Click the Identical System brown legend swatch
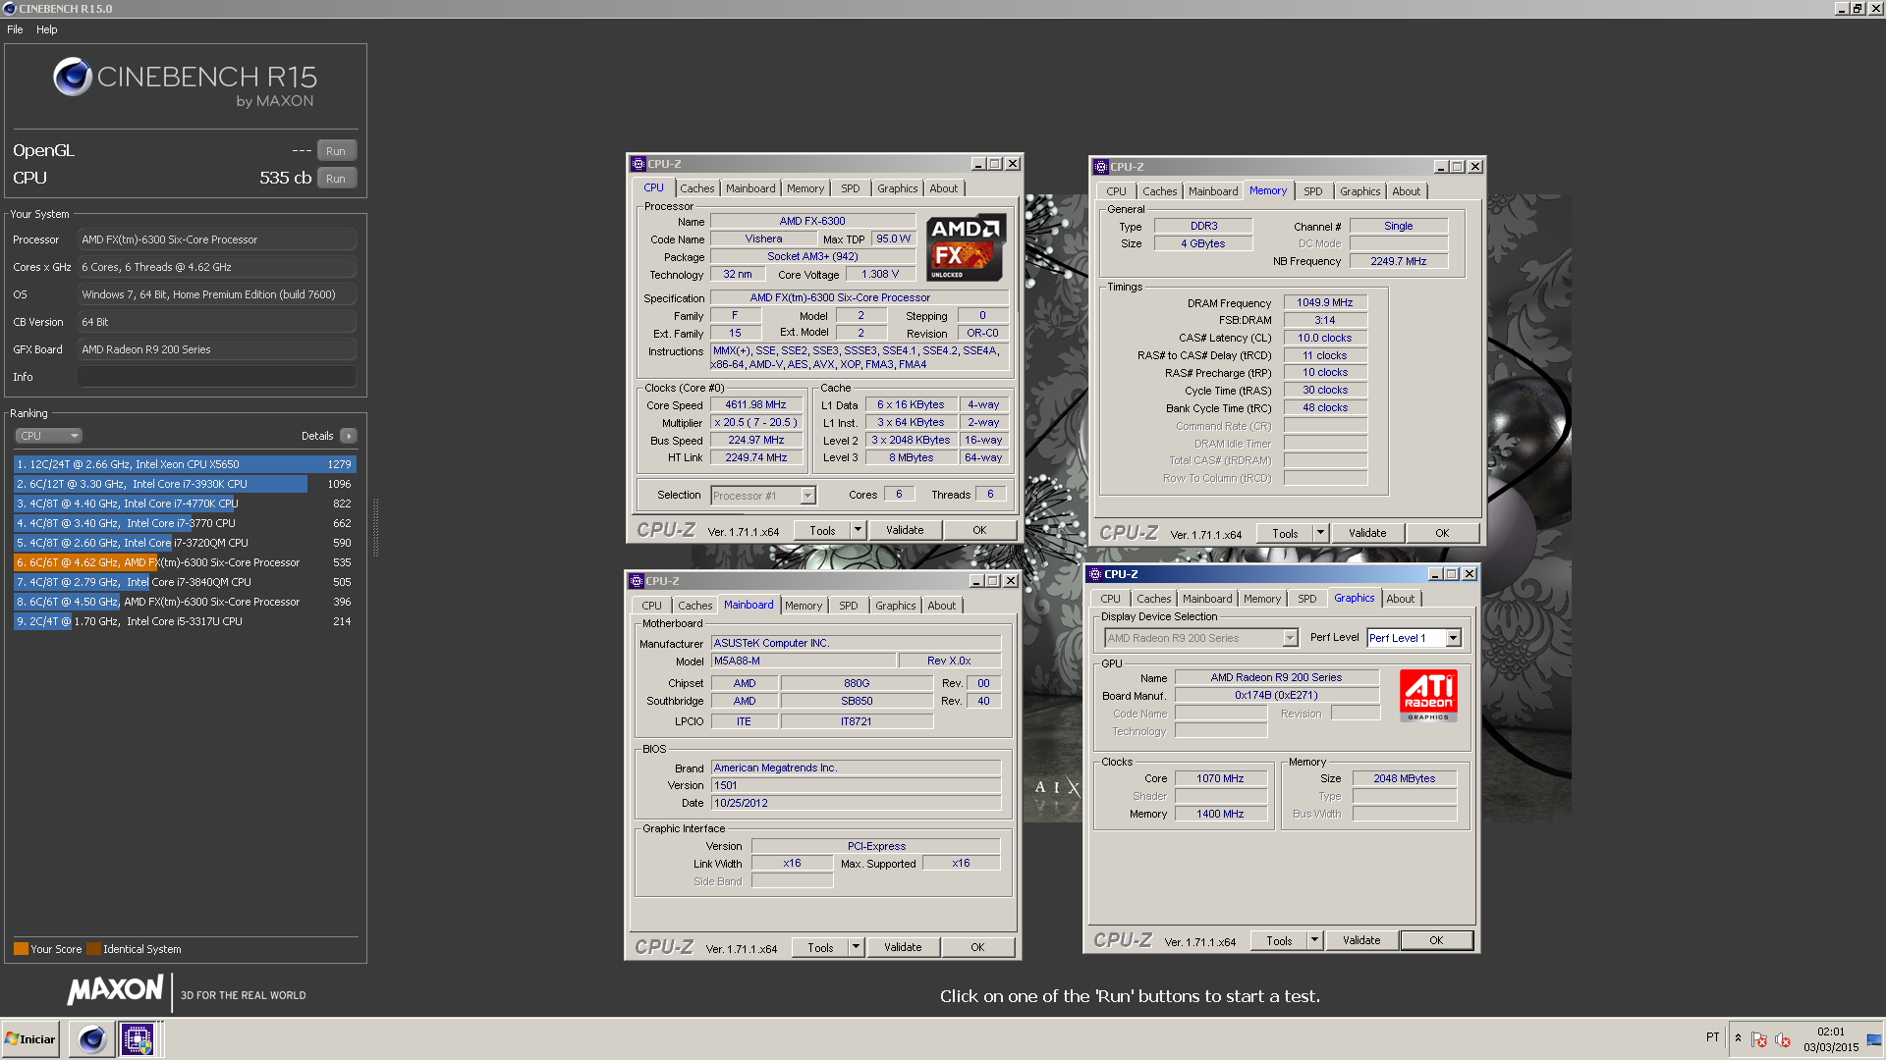Image resolution: width=1886 pixels, height=1060 pixels. [x=93, y=949]
